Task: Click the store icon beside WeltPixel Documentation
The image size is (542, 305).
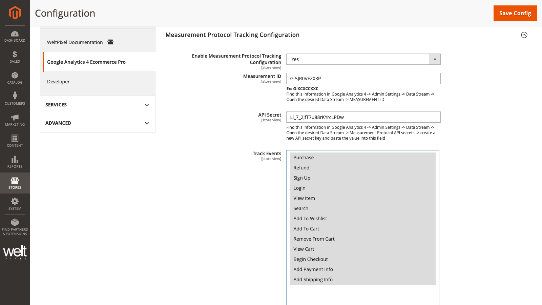Action: 110,42
